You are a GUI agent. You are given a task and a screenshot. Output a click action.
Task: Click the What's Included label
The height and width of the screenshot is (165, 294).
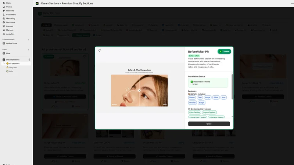[x=198, y=94]
